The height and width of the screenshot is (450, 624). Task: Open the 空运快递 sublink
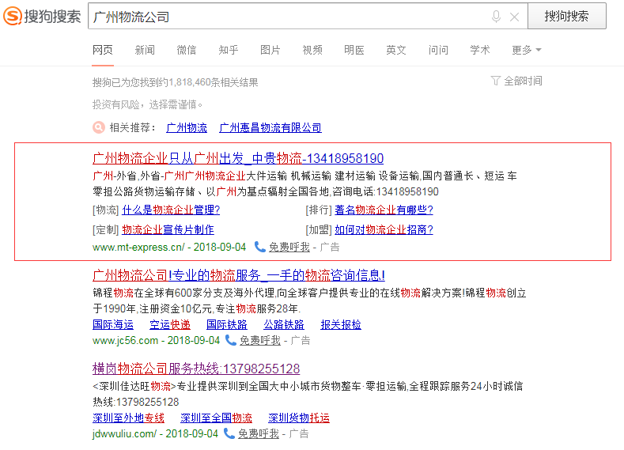point(170,325)
